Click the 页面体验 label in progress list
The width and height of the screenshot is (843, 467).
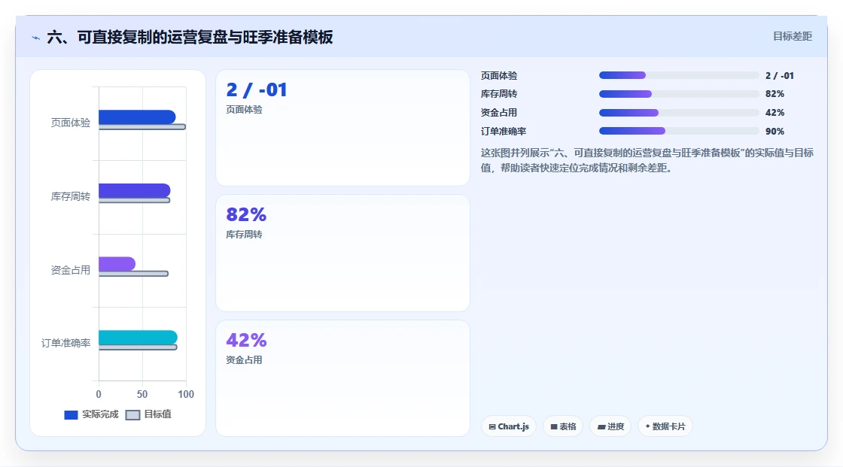pos(499,76)
